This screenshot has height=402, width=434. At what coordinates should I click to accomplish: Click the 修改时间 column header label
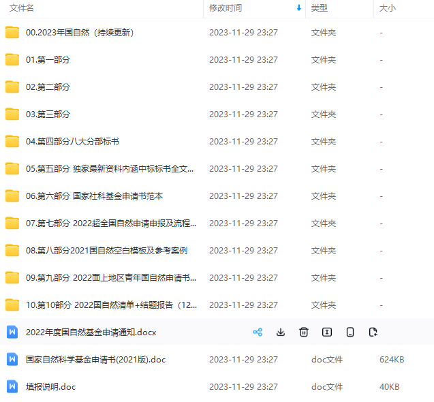pos(226,8)
